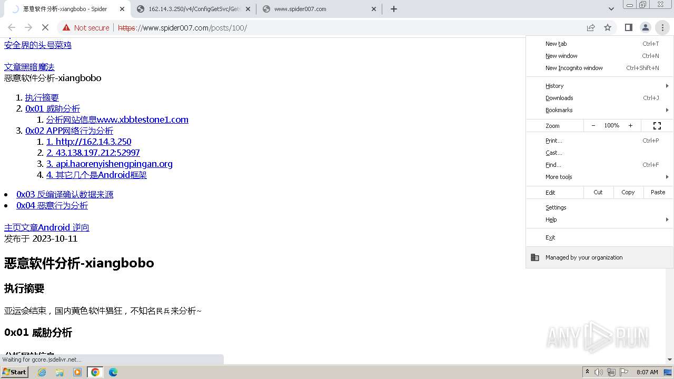The image size is (674, 379).
Task: Open the profile avatar menu
Action: click(646, 27)
